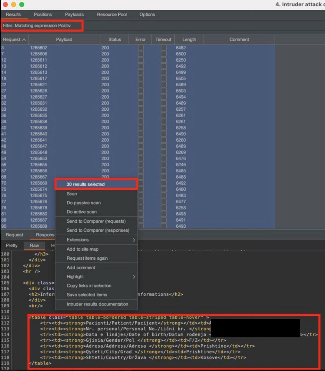Choose Do active scan menu entry
This screenshot has height=371, width=325.
coord(96,212)
